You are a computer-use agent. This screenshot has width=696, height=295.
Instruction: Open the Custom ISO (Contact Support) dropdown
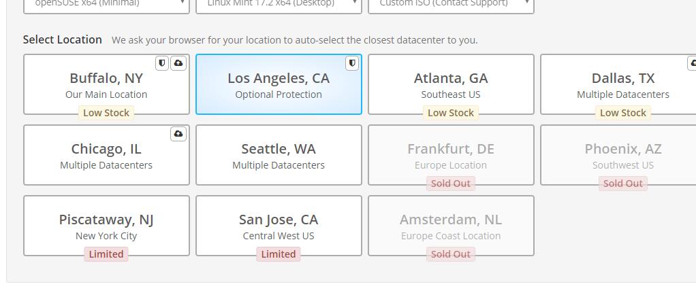click(451, 4)
